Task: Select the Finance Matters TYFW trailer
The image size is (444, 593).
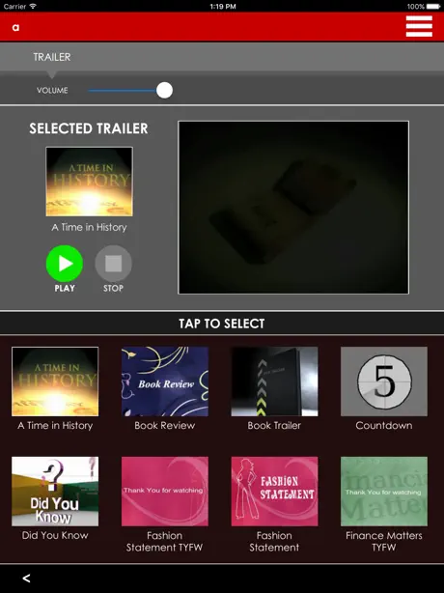Action: (x=384, y=492)
